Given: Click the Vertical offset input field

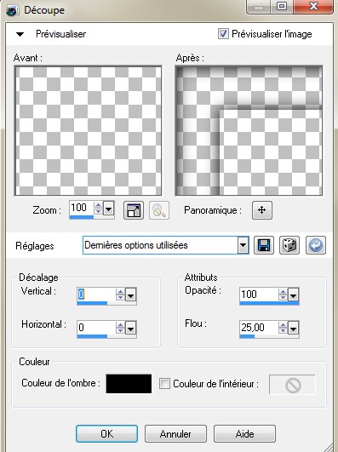Looking at the screenshot, I should pos(96,295).
